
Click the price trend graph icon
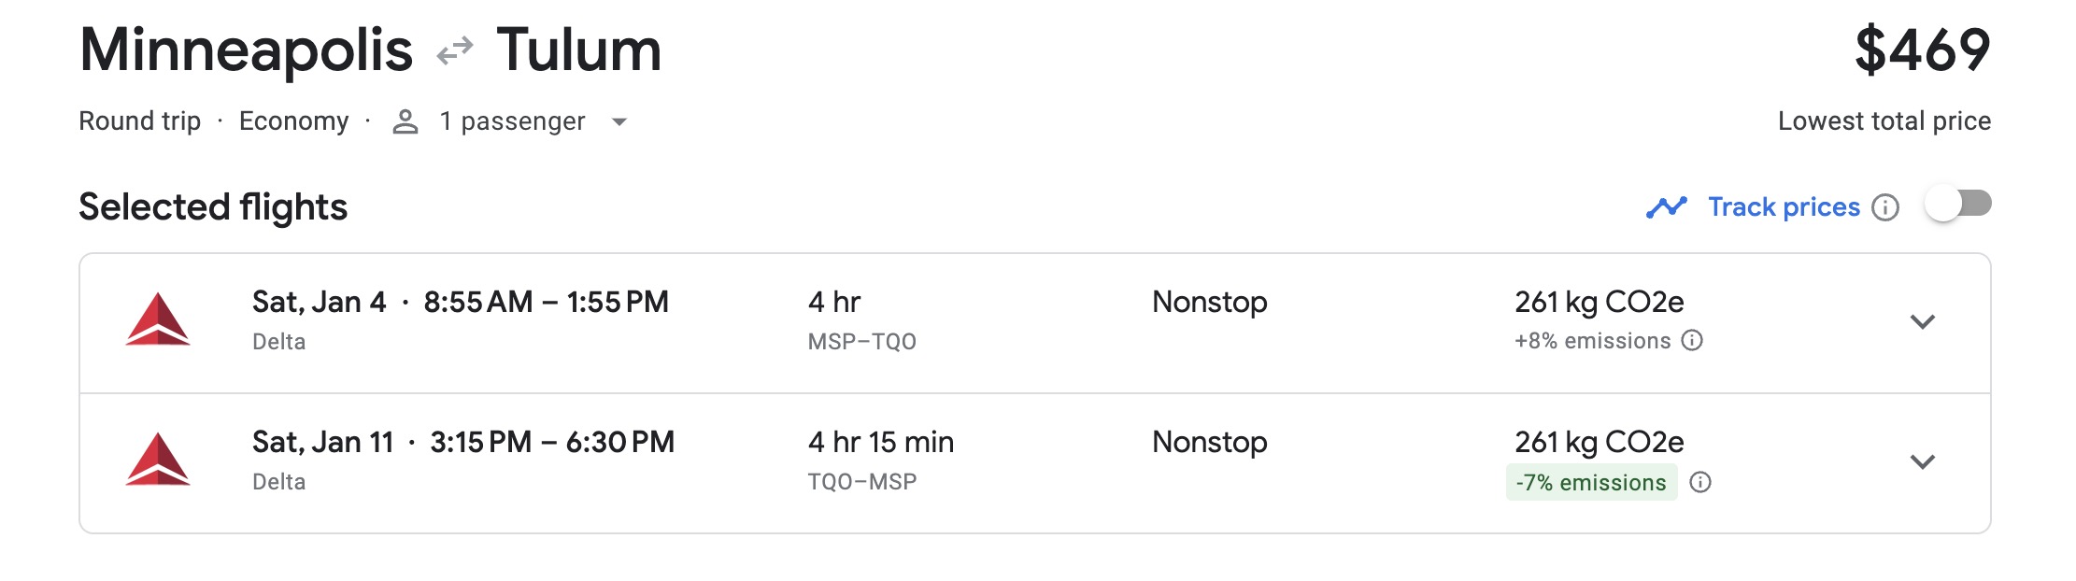tap(1667, 205)
